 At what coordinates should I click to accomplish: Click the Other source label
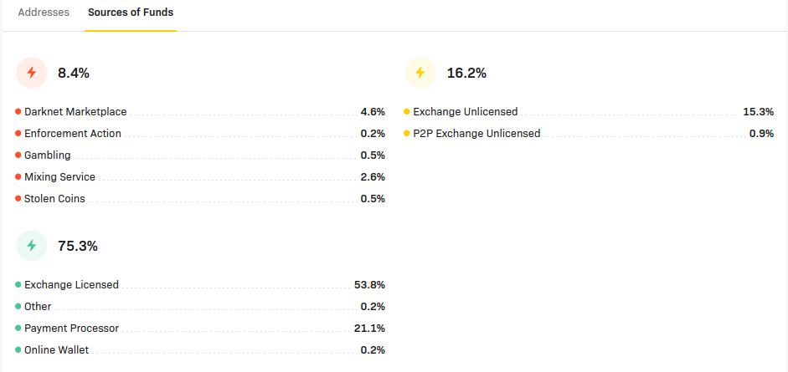click(x=38, y=306)
